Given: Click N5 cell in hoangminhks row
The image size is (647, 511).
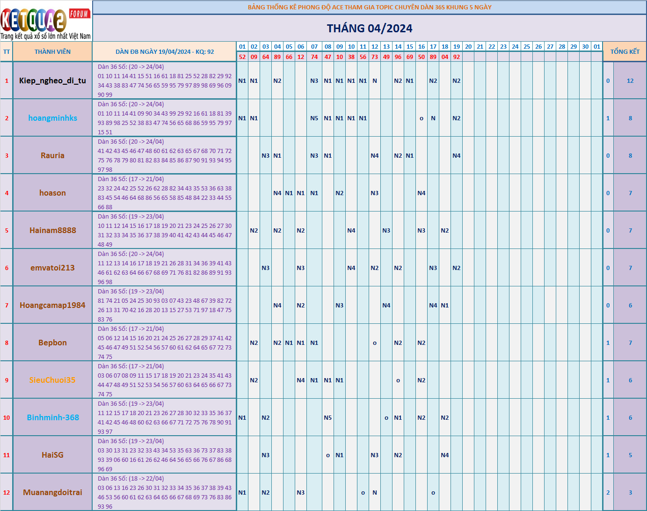Looking at the screenshot, I should (314, 118).
